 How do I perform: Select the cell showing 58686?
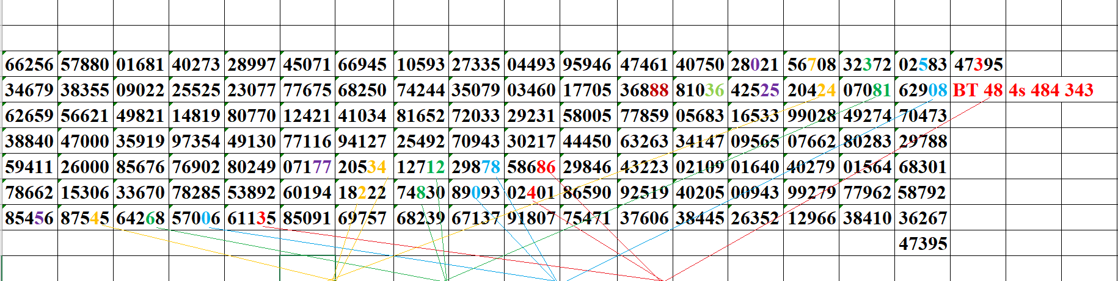(532, 167)
